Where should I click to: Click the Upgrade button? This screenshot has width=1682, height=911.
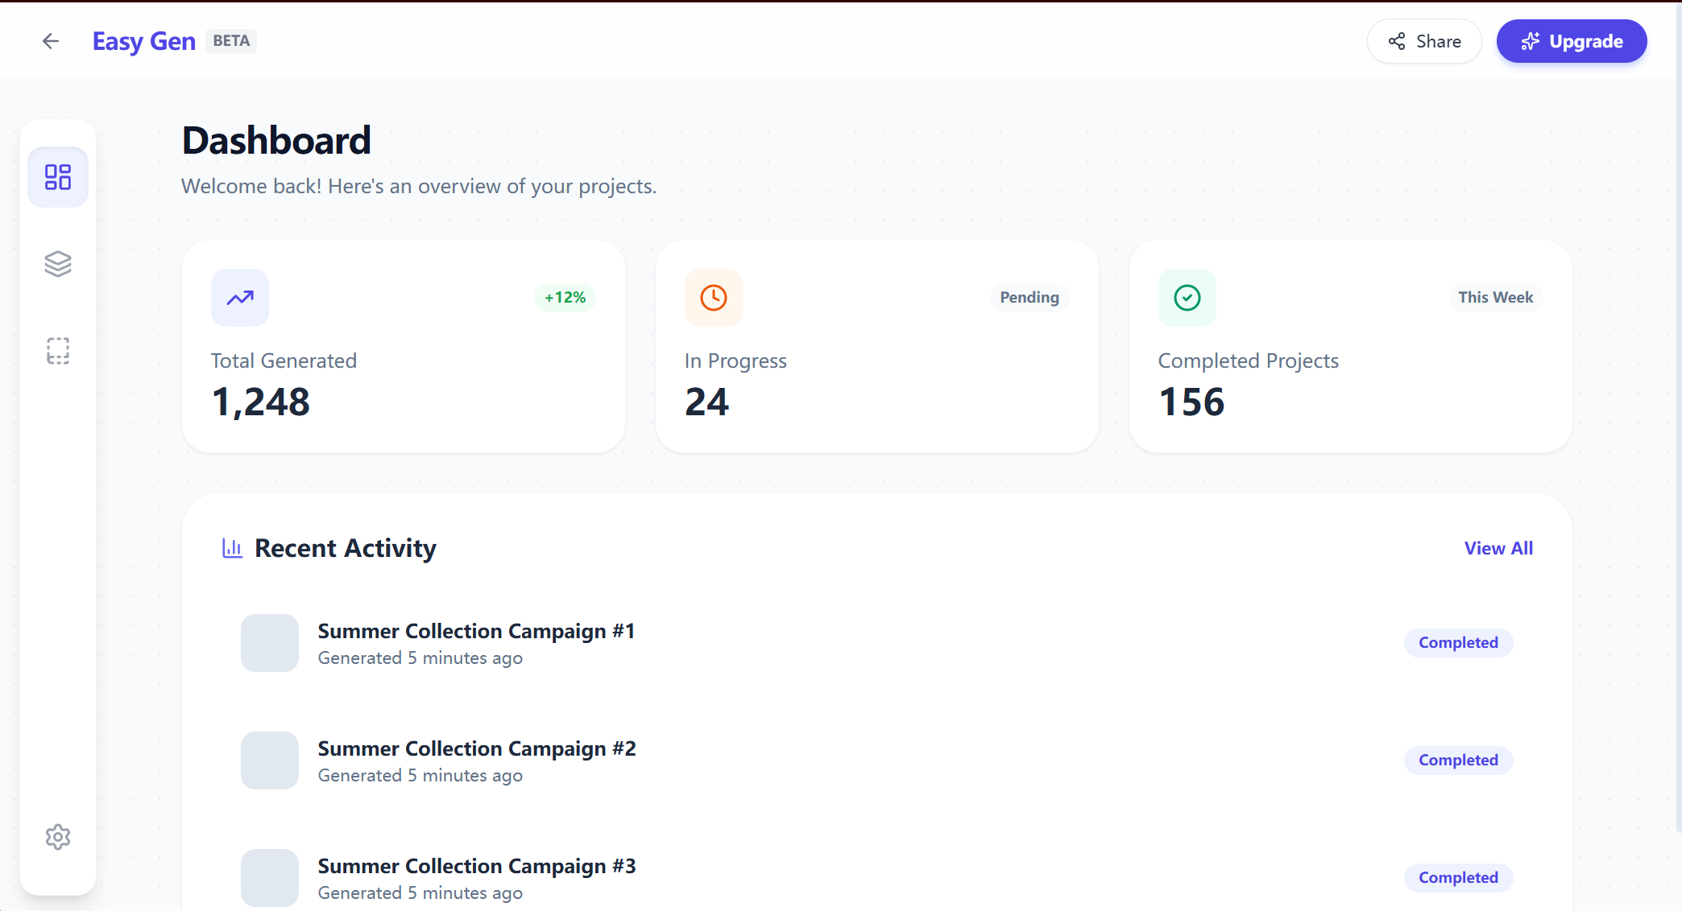pyautogui.click(x=1572, y=41)
